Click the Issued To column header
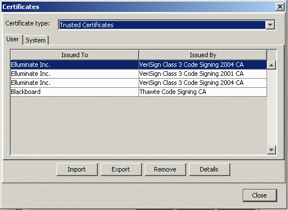The height and width of the screenshot is (210, 288). tap(75, 55)
